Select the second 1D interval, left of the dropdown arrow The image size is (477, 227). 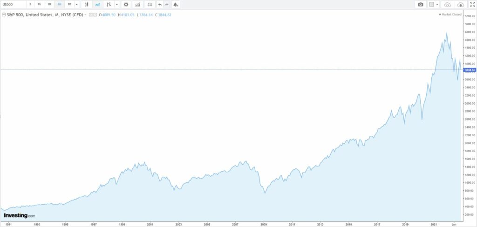pyautogui.click(x=69, y=4)
